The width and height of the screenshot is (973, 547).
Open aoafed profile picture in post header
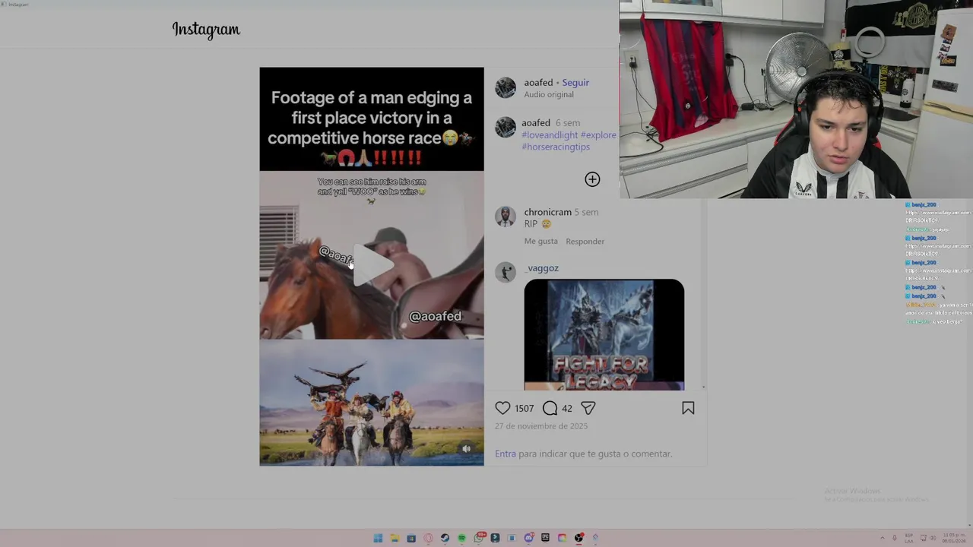506,88
